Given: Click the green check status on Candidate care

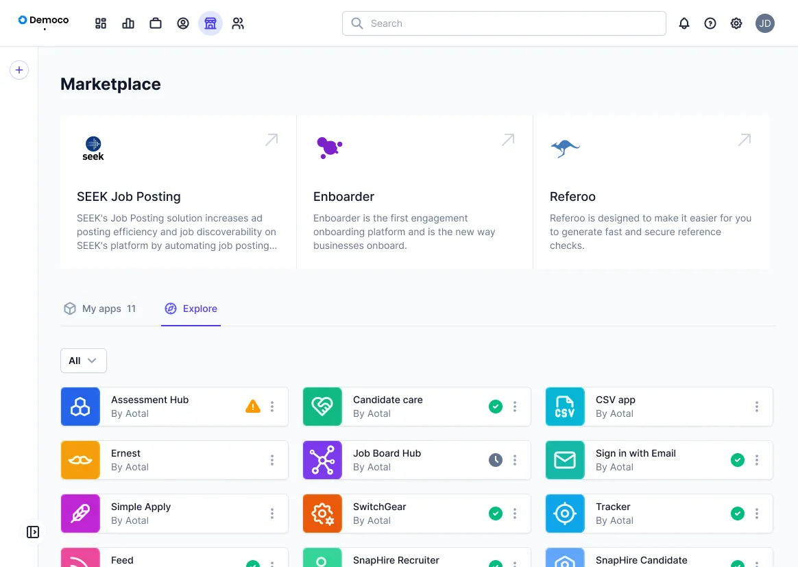Looking at the screenshot, I should pyautogui.click(x=496, y=407).
